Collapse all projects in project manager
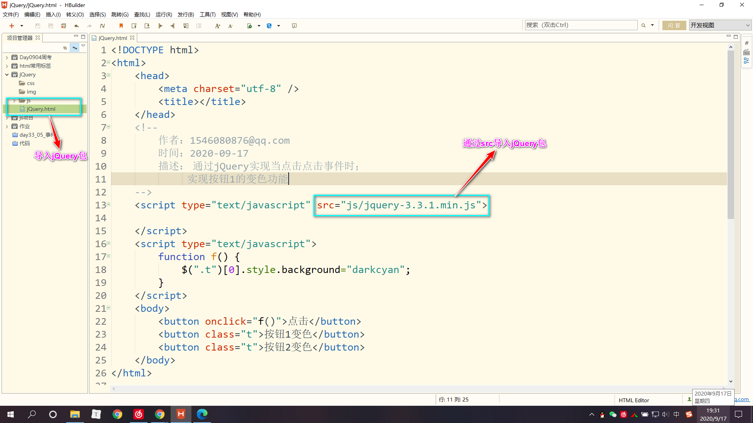Screen dimensions: 753x423 point(65,48)
